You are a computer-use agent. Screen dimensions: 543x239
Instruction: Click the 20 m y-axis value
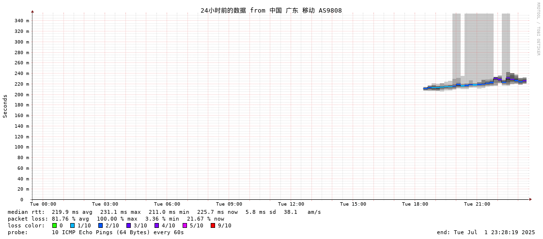[23, 189]
